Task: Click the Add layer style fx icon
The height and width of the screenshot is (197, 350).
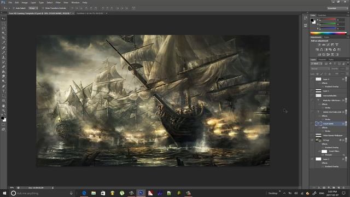Action: click(319, 188)
